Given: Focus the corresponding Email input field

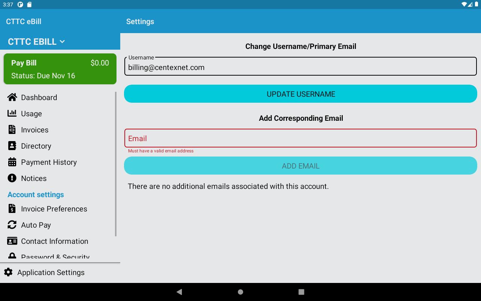Looking at the screenshot, I should (301, 138).
